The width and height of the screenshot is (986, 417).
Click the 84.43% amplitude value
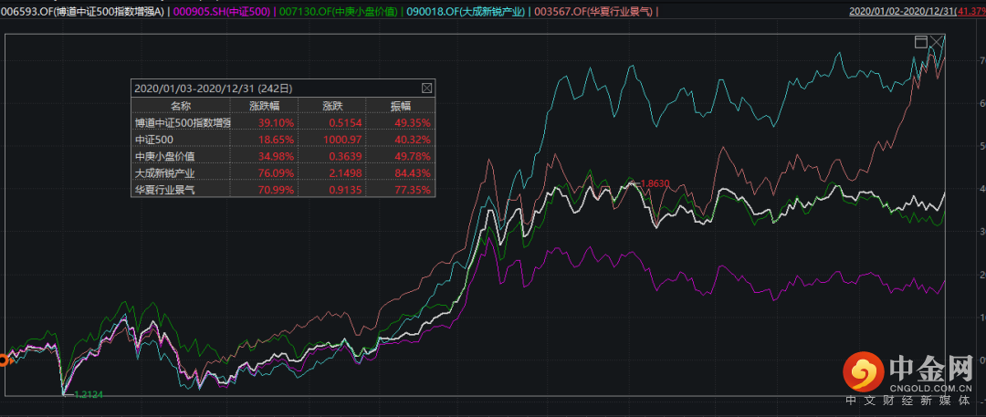click(414, 173)
